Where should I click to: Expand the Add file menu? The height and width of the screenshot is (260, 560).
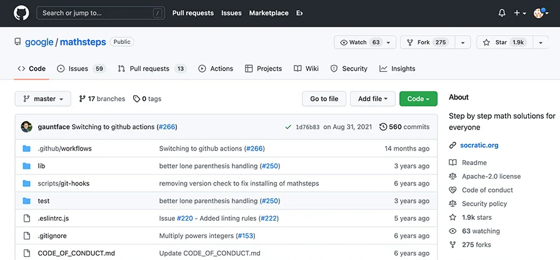point(372,99)
